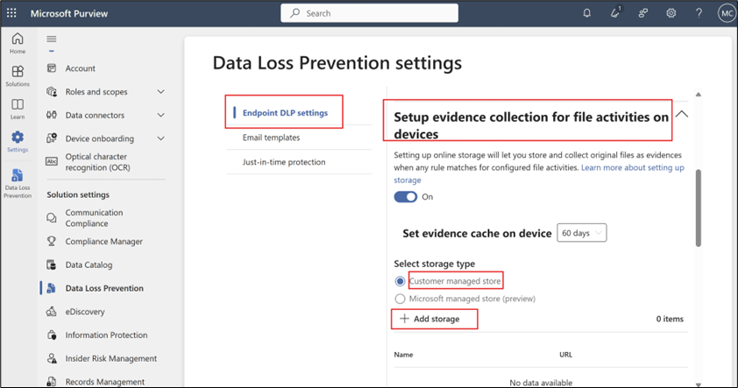Select Email templates tab
The width and height of the screenshot is (738, 388).
tap(271, 138)
